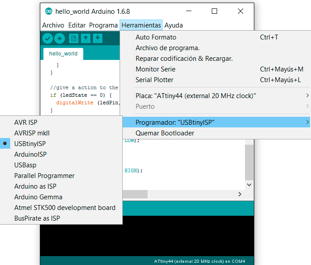This screenshot has width=311, height=265.
Task: Select the hello_world sketch tab
Action: click(63, 54)
